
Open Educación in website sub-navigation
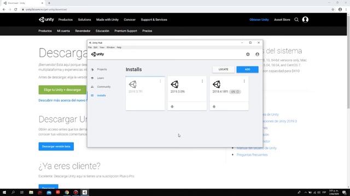click(x=102, y=31)
